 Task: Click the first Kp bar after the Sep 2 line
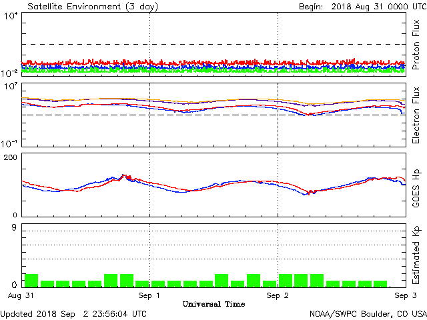pyautogui.click(x=286, y=281)
